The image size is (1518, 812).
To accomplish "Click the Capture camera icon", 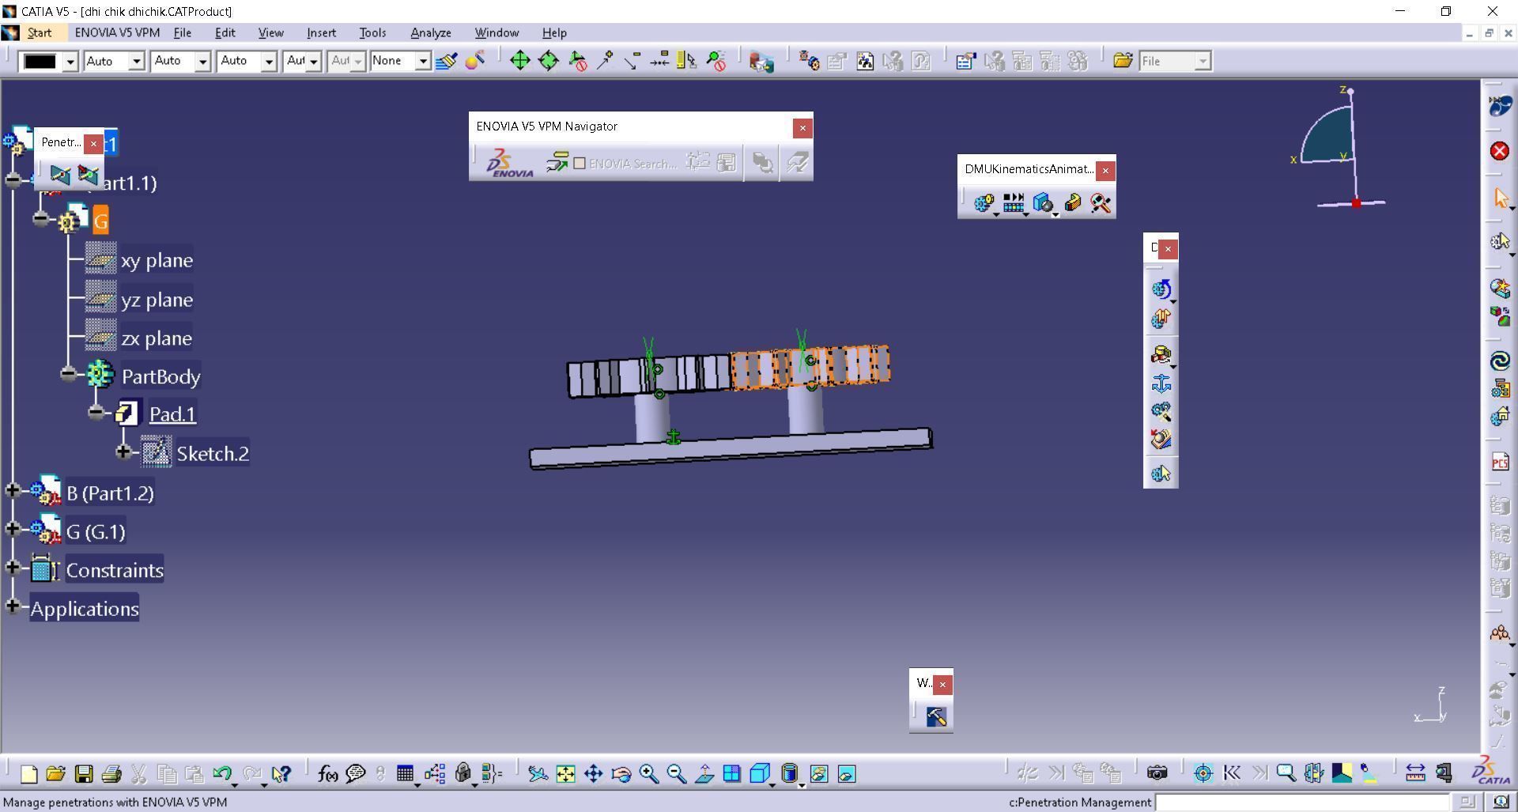I will click(1157, 773).
